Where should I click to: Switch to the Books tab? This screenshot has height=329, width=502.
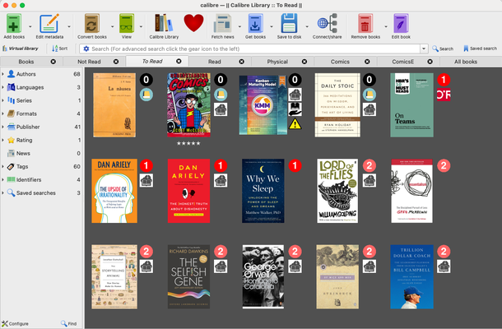click(26, 62)
